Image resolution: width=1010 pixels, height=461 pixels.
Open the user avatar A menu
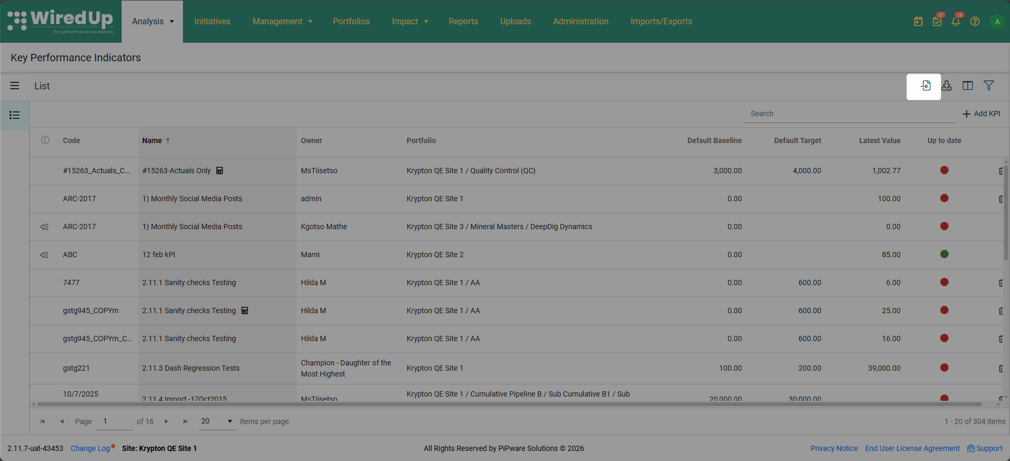997,22
